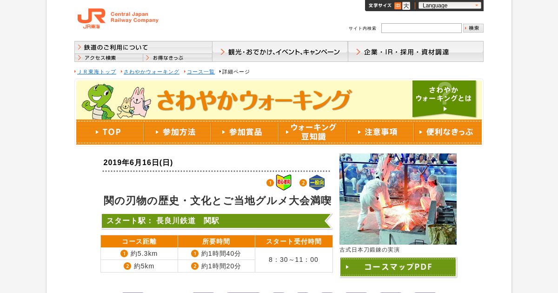Select the 便利なきっぷ tab

(x=447, y=132)
